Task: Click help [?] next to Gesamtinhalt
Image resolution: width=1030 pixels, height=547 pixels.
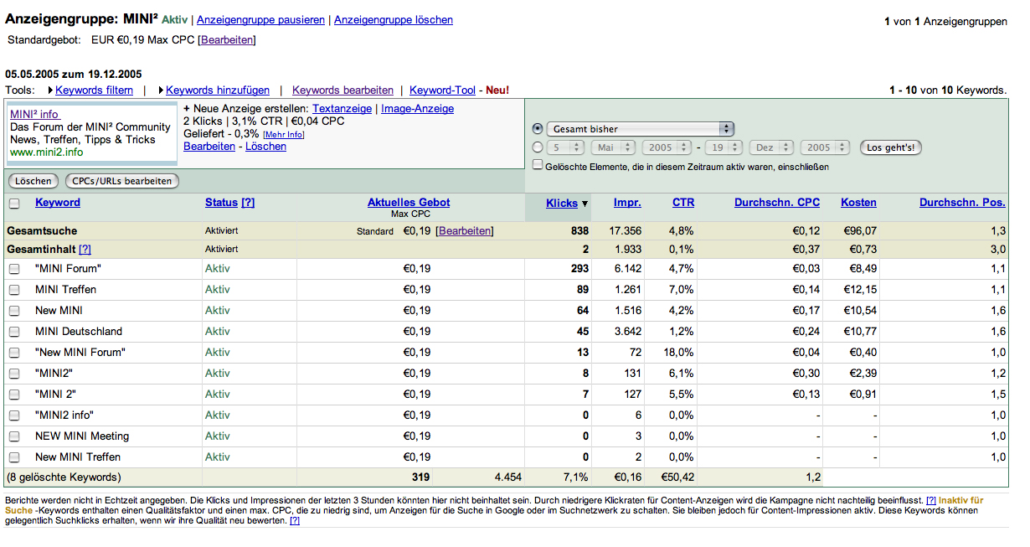Action: tap(85, 250)
